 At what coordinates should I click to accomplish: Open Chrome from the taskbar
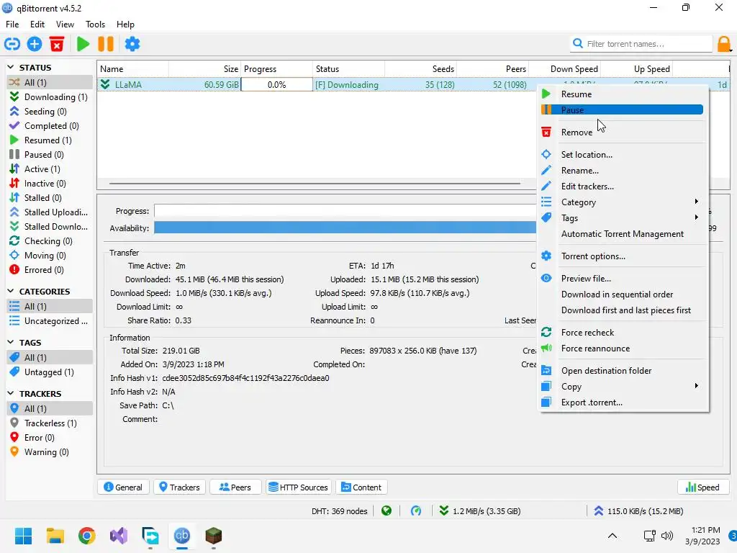[87, 536]
